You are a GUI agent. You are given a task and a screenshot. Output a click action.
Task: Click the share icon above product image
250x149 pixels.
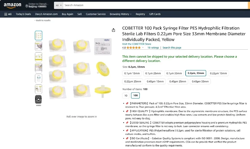pos(113,30)
